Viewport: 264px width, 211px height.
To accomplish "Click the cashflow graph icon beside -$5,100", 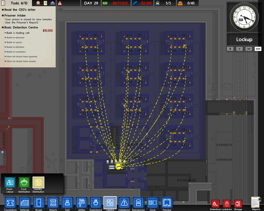I will [135, 3].
